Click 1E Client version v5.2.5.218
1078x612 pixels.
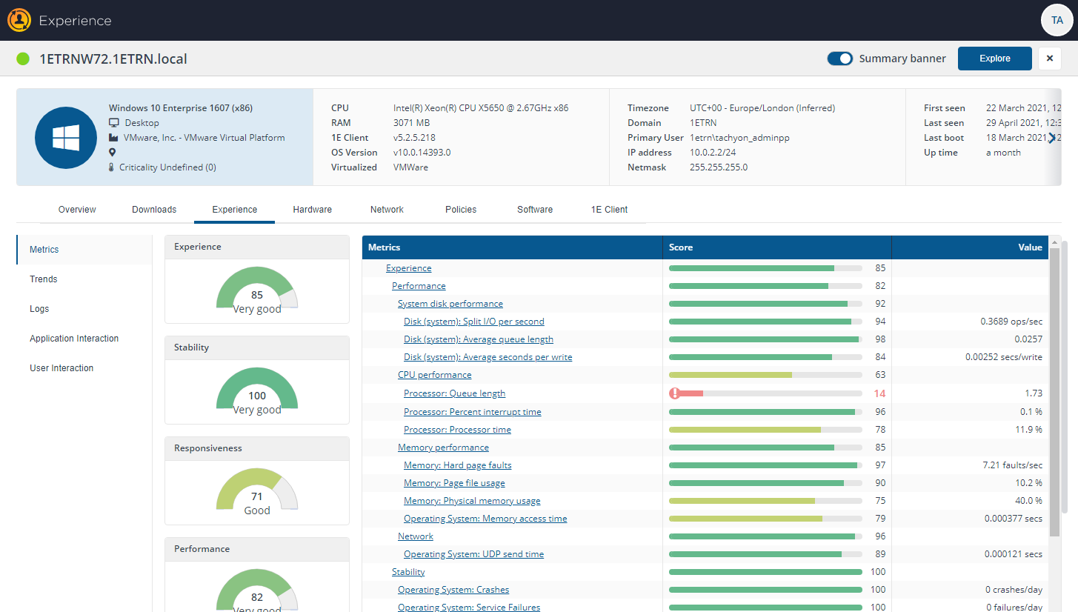tap(414, 138)
